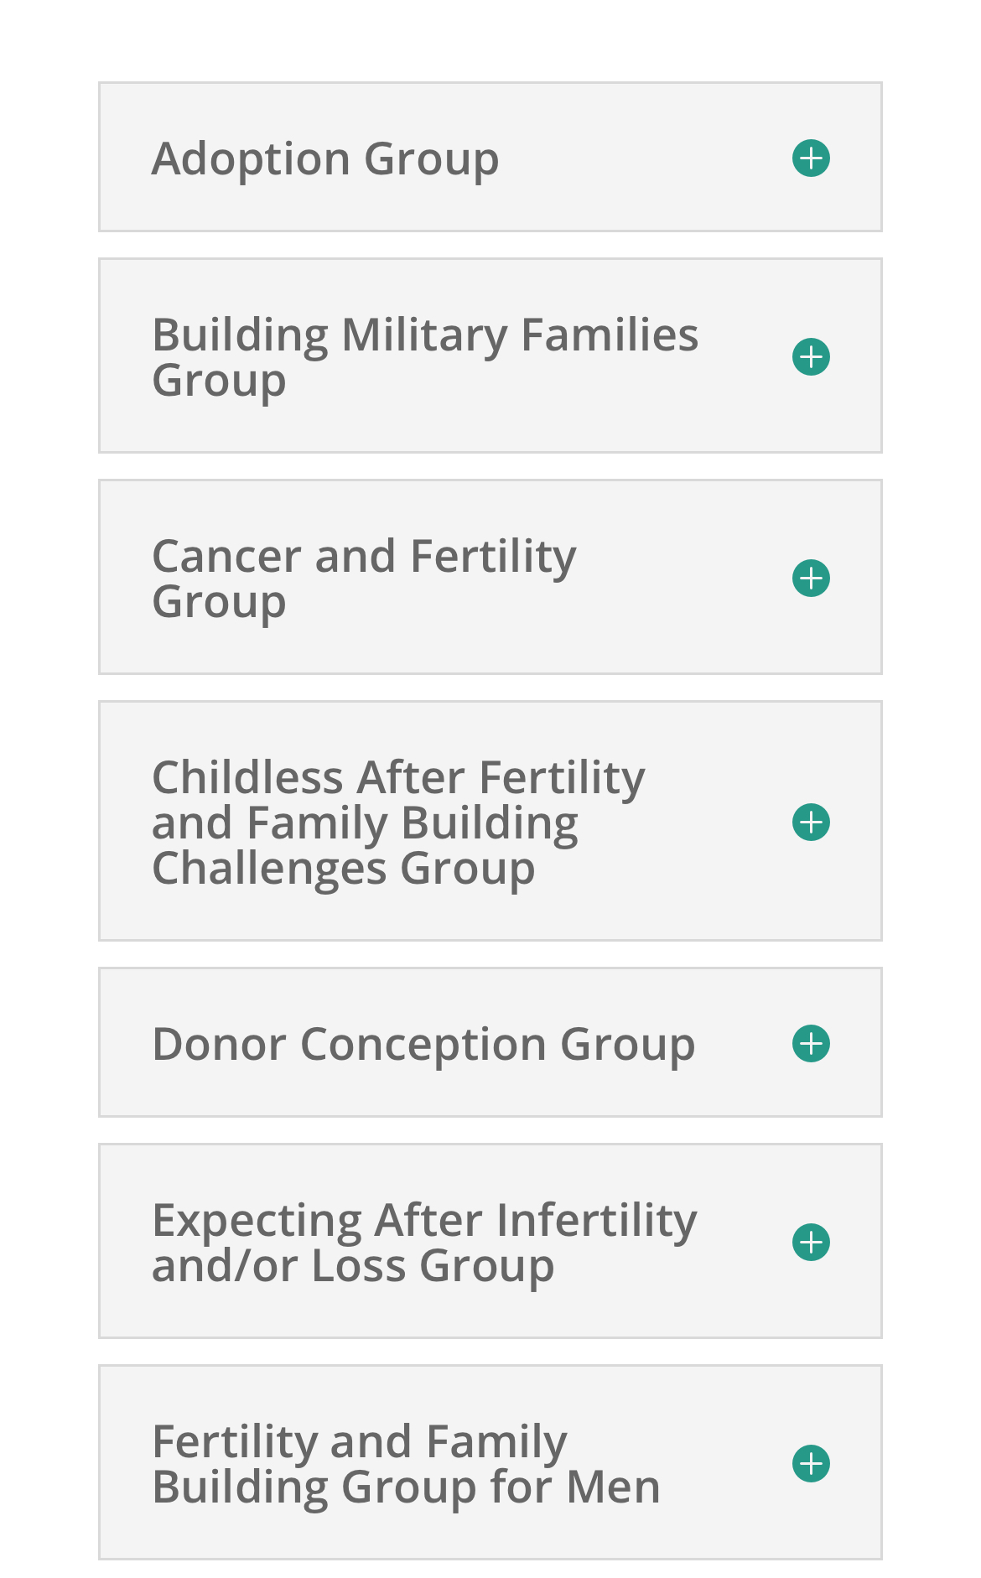Click the Donor Conception Group title text
This screenshot has height=1578, width=981.
[x=423, y=1045]
